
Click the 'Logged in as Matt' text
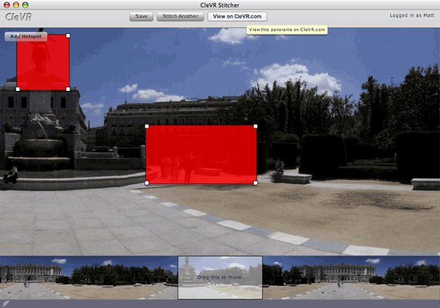tap(411, 15)
